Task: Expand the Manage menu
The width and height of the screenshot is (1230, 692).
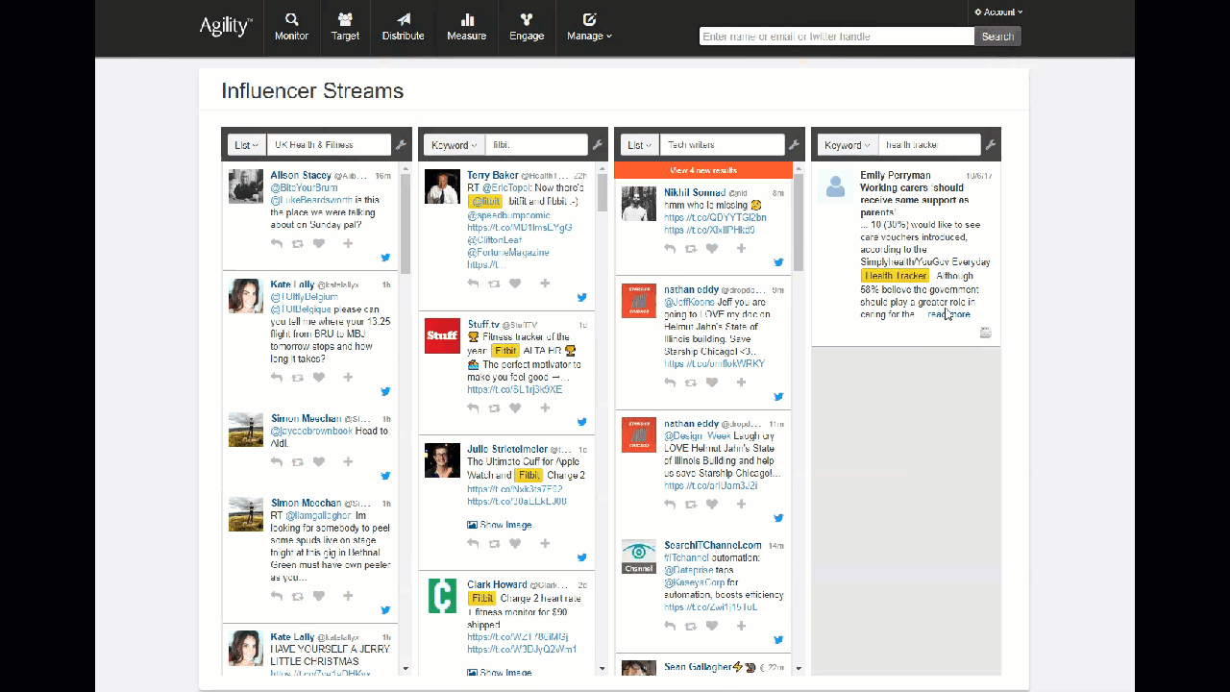Action: (589, 27)
